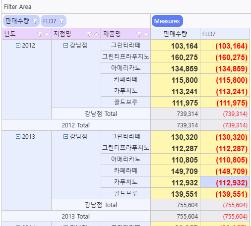Open filter icon on 판매수량 field chip
This screenshot has width=251, height=226.
(x=35, y=21)
